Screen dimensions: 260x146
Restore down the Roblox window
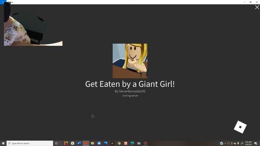251,2
